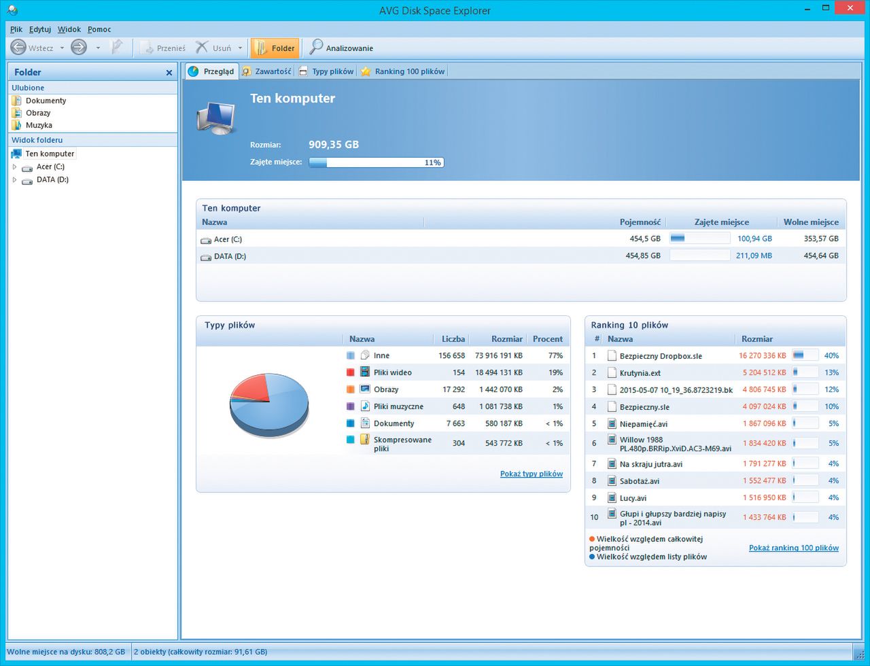
Task: Click the Acer (C:) drive icon in table
Action: [206, 240]
